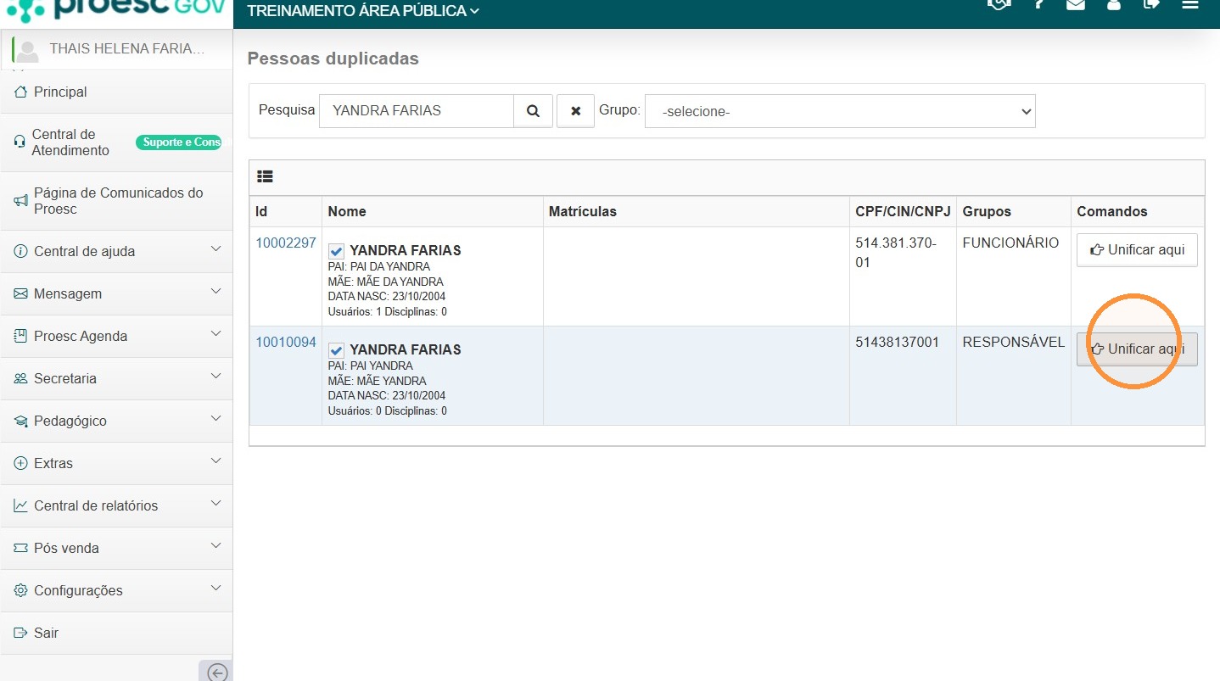Screen dimensions: 1220x681
Task: Click the megaphone icon for Página de Comunicados
Action: pos(21,201)
